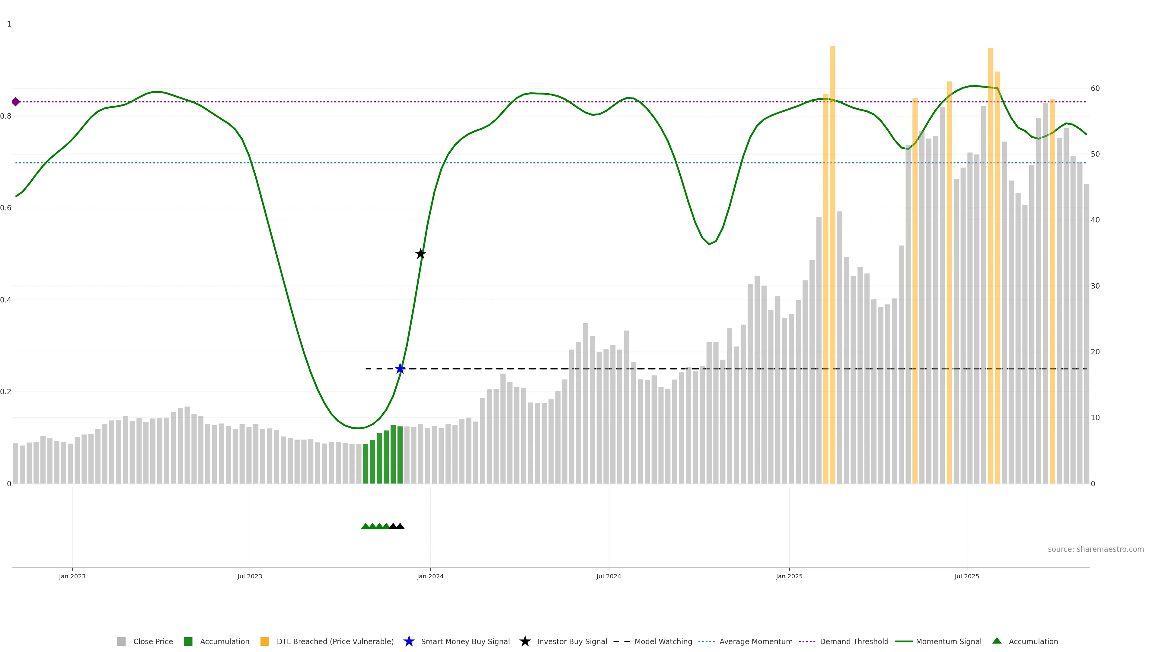Image resolution: width=1159 pixels, height=652 pixels.
Task: Click the orange DTL Breached swatch
Action: click(x=265, y=642)
